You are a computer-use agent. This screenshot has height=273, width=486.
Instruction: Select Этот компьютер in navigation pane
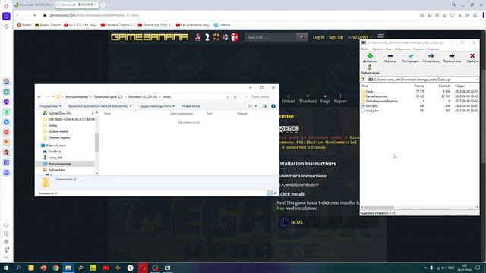(59, 164)
